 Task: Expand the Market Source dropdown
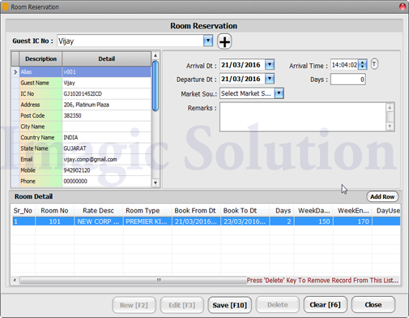(x=279, y=93)
